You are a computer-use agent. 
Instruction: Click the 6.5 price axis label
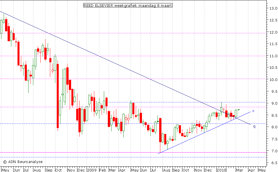(x=274, y=163)
